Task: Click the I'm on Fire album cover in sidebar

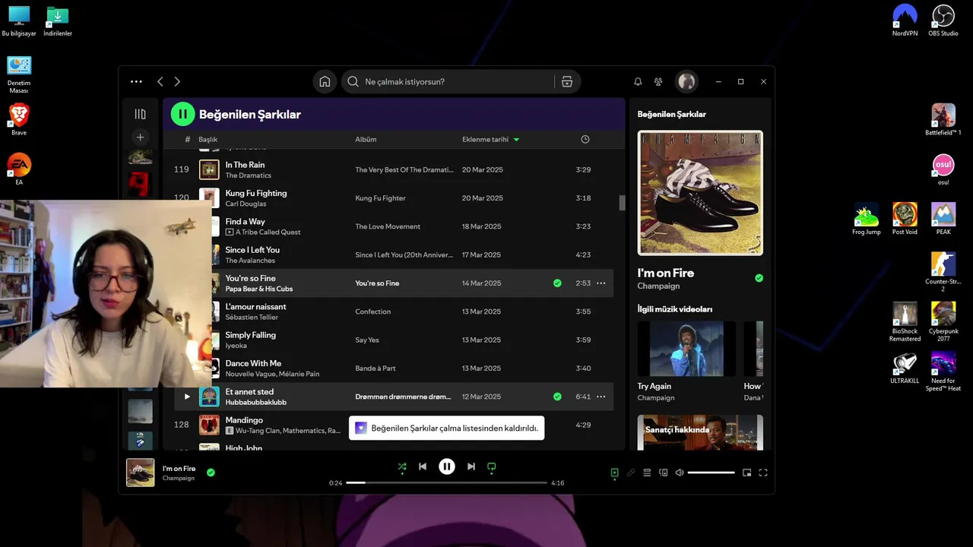Action: point(700,193)
